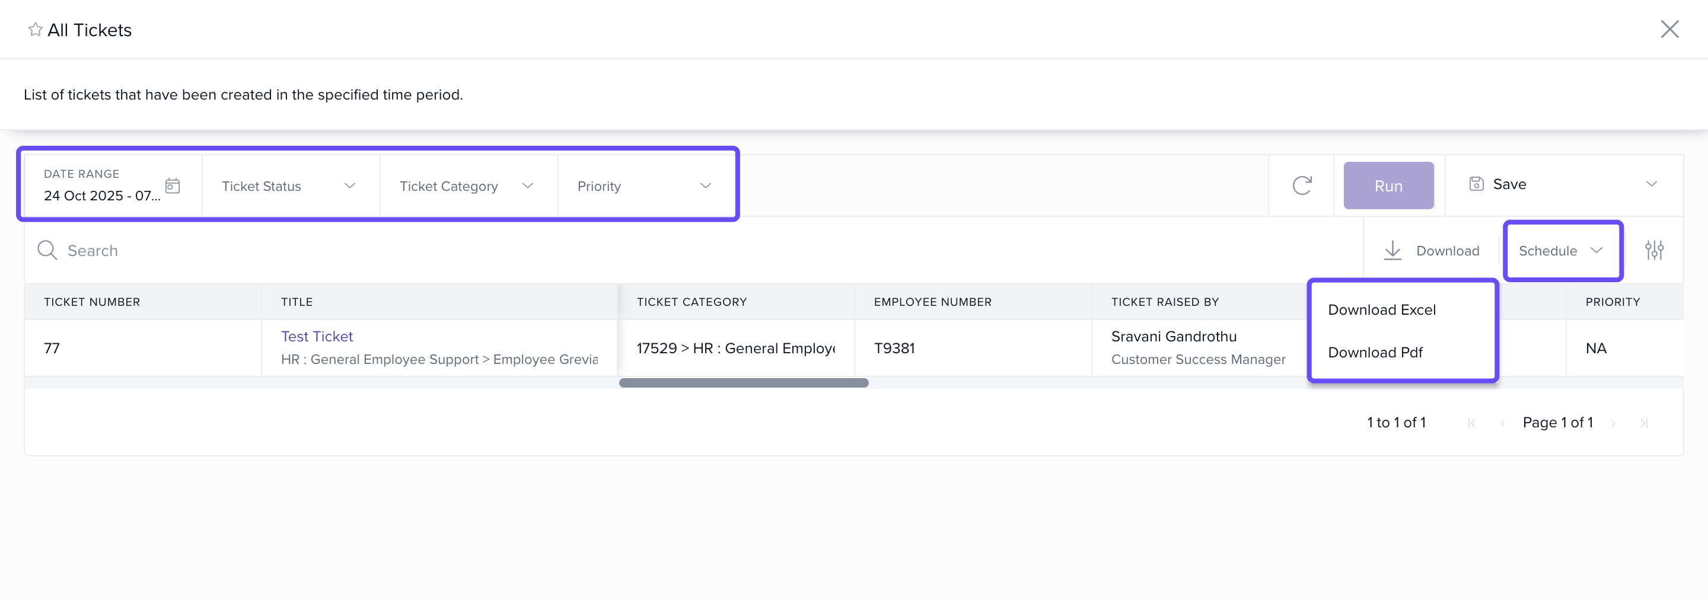Click the column settings sliders icon
Viewport: 1708px width, 601px height.
[x=1653, y=251]
